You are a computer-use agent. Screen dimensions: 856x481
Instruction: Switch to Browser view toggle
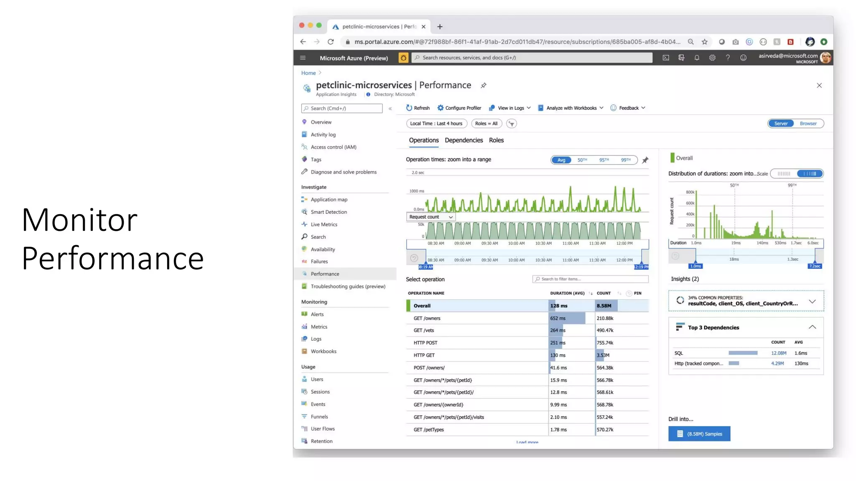(808, 124)
